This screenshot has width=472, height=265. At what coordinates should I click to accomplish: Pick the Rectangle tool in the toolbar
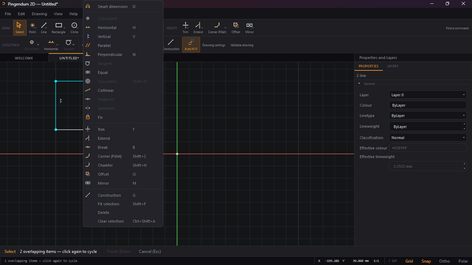click(58, 28)
